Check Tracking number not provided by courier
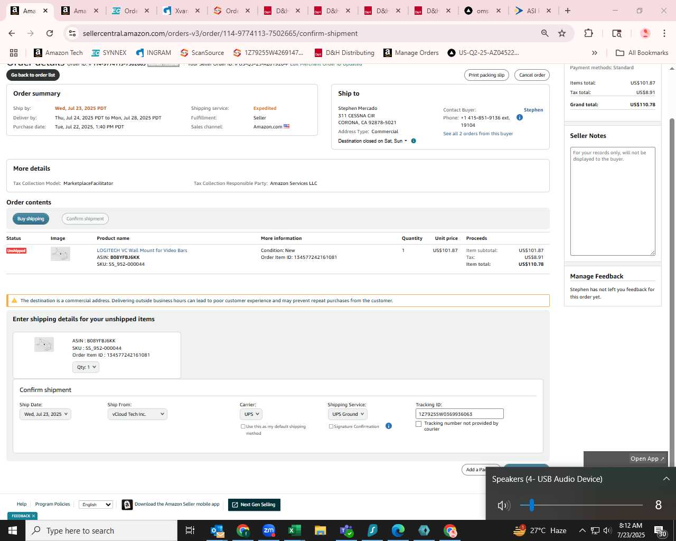The height and width of the screenshot is (541, 676). pos(419,424)
